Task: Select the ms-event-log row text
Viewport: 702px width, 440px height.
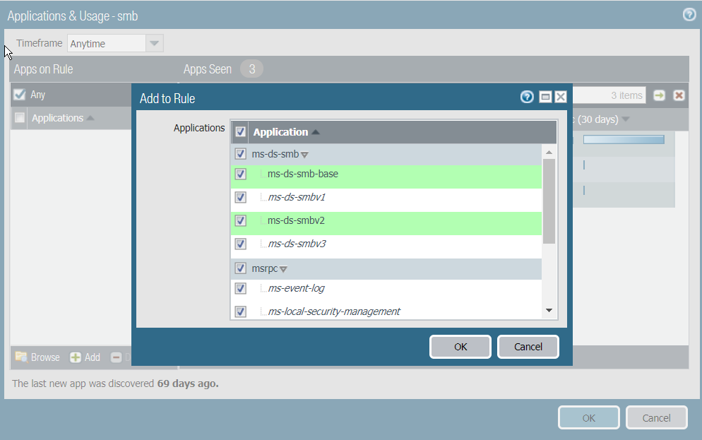Action: pos(296,288)
